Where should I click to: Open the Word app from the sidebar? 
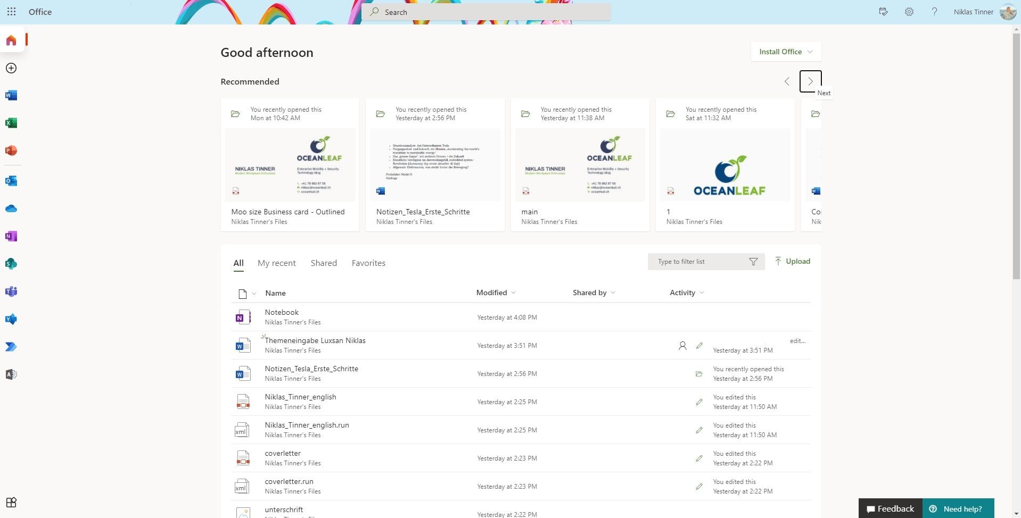click(11, 95)
